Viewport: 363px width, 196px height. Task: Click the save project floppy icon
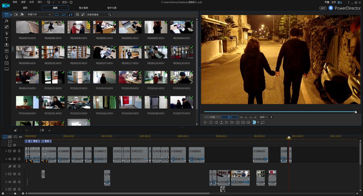[49, 2]
